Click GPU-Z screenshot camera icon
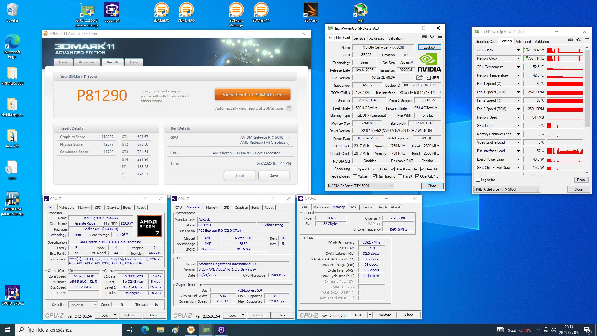 (x=424, y=37)
